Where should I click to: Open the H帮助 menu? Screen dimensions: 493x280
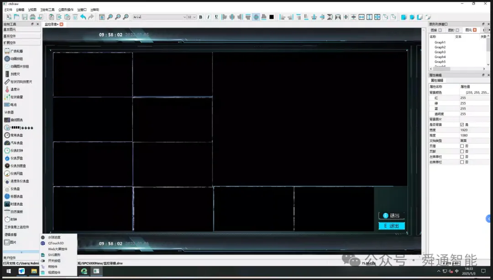94,10
